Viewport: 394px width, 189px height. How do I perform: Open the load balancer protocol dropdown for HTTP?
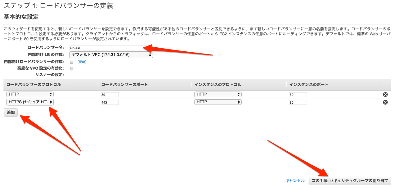(x=30, y=94)
